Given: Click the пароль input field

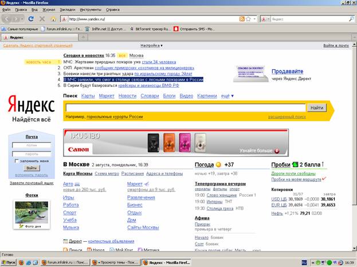Looking at the screenshot, I should (x=32, y=154).
